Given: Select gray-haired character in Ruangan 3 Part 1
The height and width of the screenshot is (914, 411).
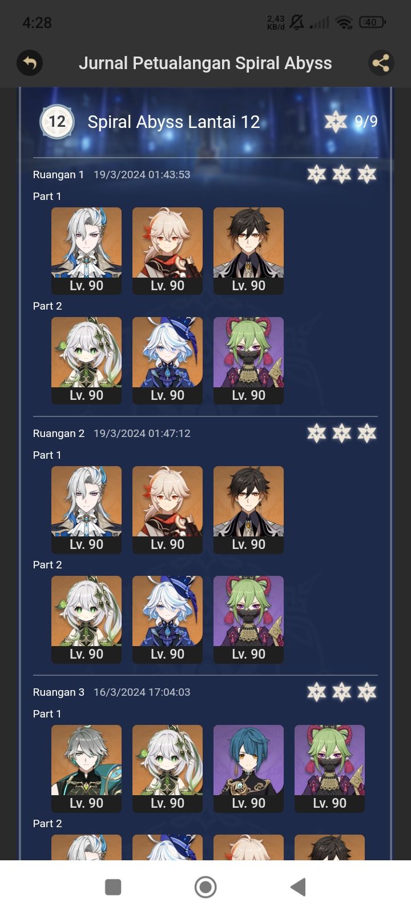Looking at the screenshot, I should click(86, 768).
